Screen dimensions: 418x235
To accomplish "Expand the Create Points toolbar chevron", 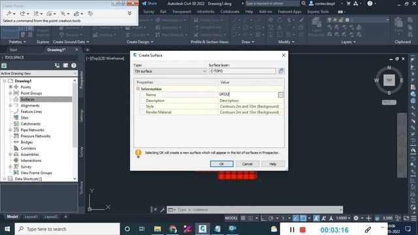I will point(129,13).
